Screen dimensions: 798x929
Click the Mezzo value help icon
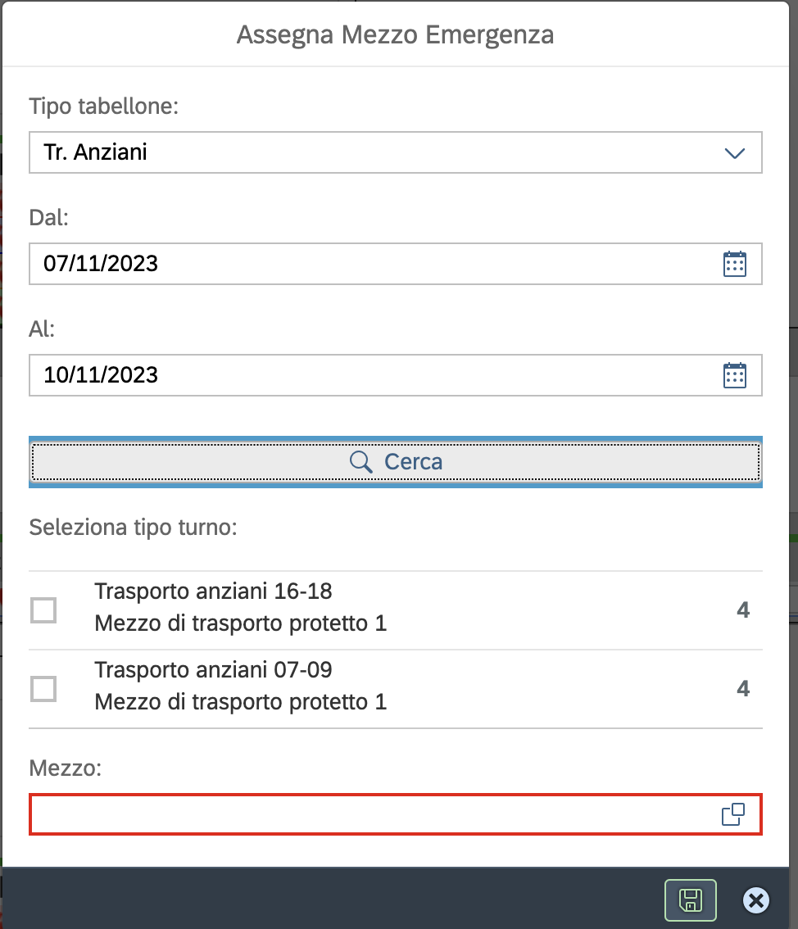732,814
